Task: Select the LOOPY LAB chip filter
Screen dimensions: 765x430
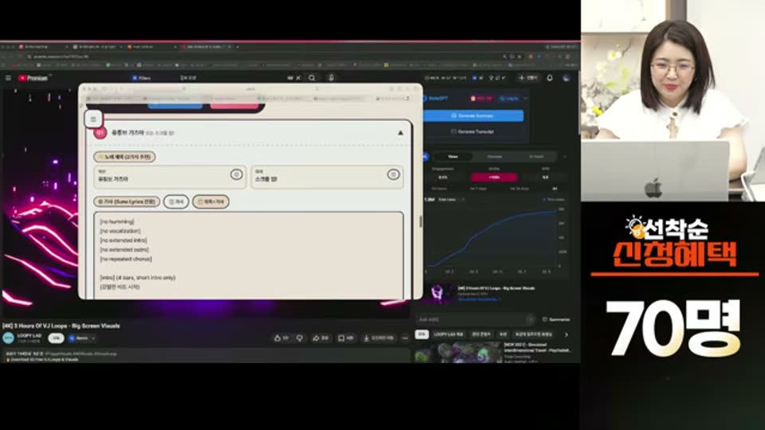Action: 449,334
